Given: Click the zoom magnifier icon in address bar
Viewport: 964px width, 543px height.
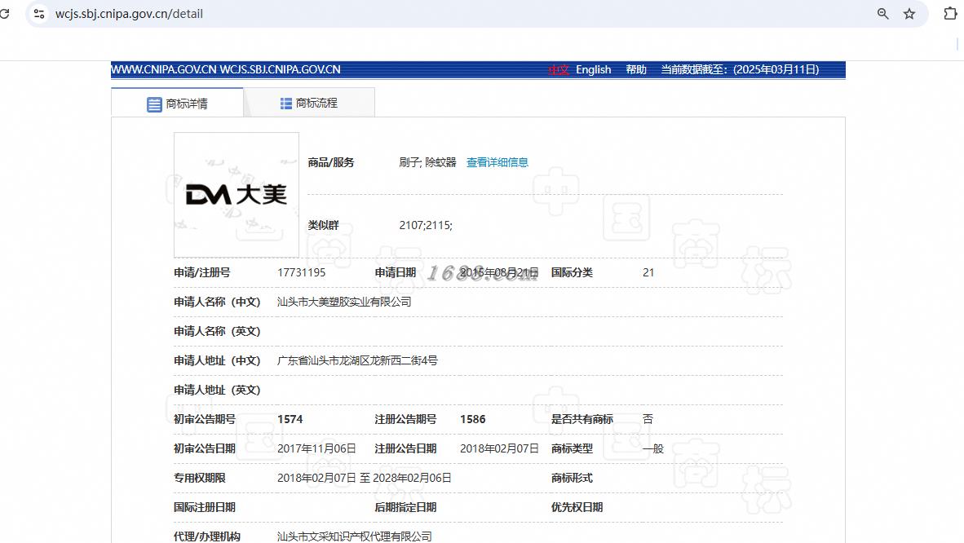Looking at the screenshot, I should click(x=882, y=14).
